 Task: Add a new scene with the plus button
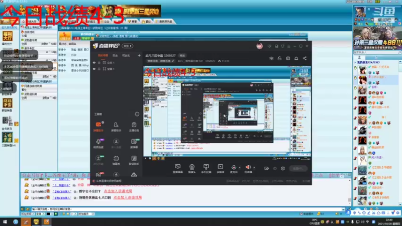pyautogui.click(x=139, y=55)
